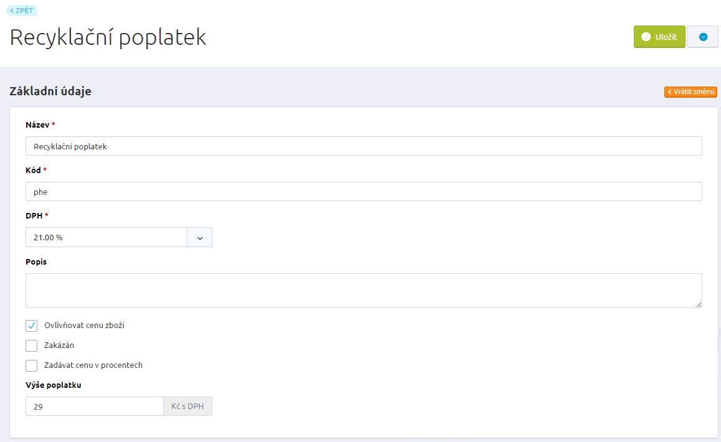Go back using the ZPĚT link
The image size is (721, 442).
pyautogui.click(x=22, y=11)
